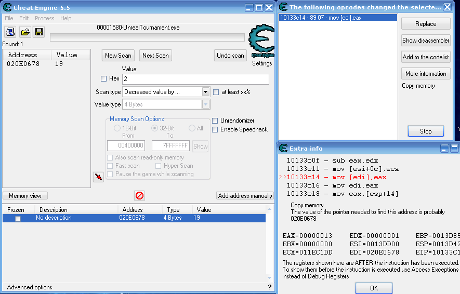Click Cheat Engine title bar icon
Image resolution: width=460 pixels, height=294 pixels.
pyautogui.click(x=8, y=8)
